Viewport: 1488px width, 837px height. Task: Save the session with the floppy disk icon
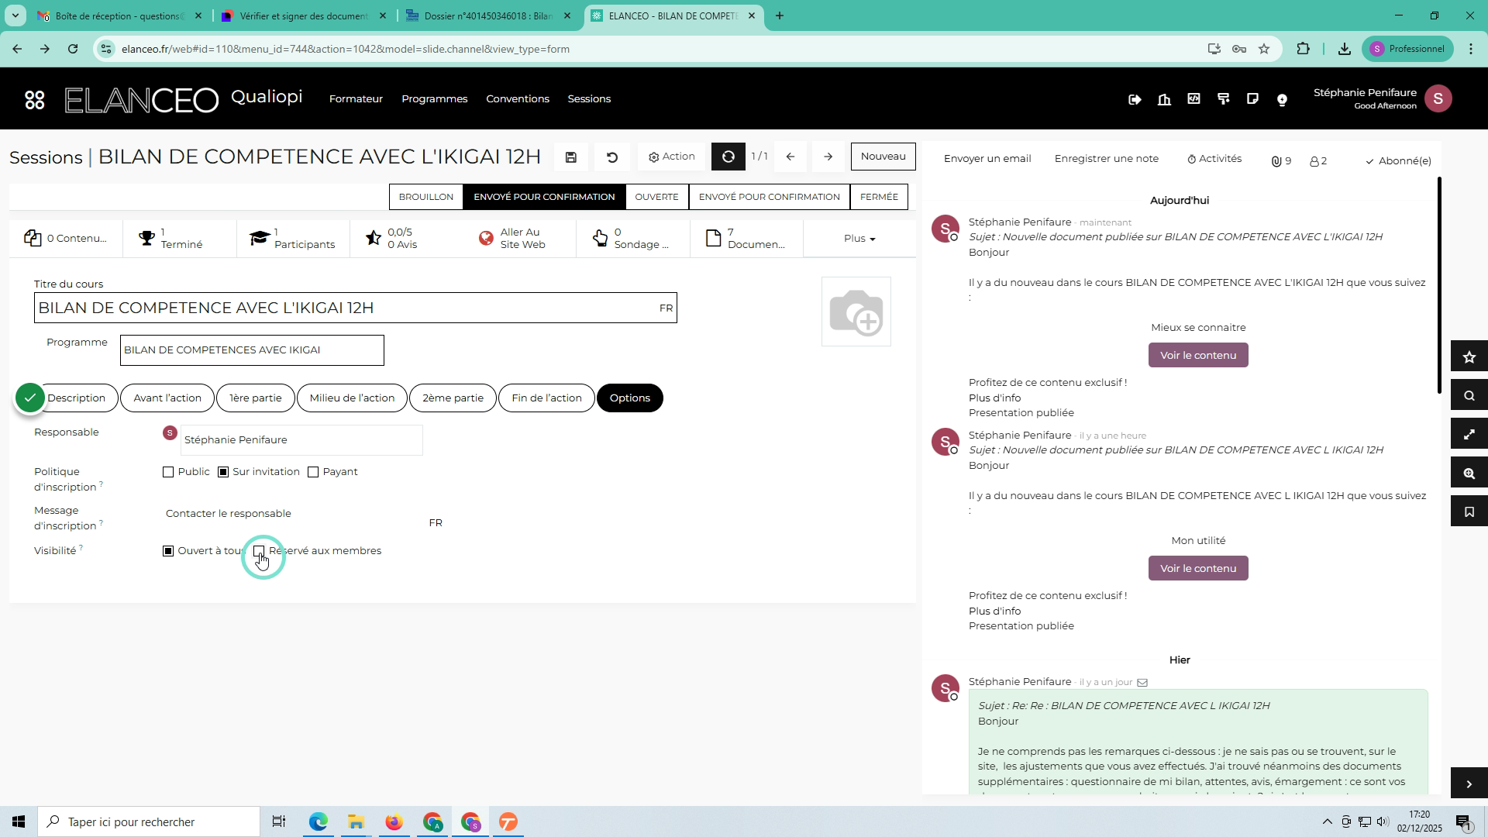pyautogui.click(x=571, y=157)
